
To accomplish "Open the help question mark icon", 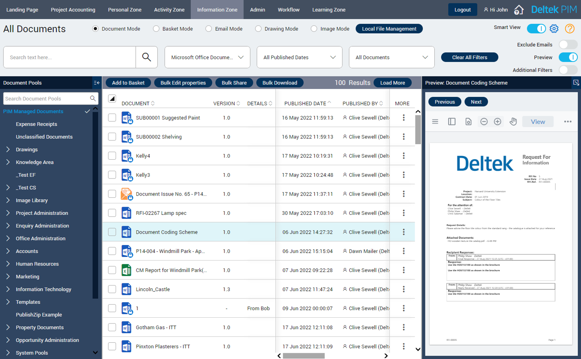I will coord(570,29).
